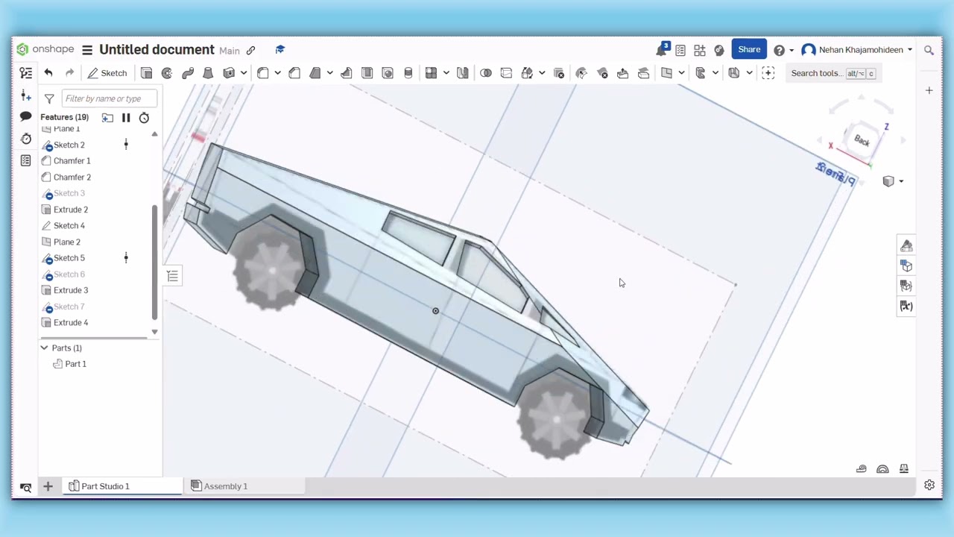The width and height of the screenshot is (954, 537).
Task: Select the Delete face tool
Action: pos(602,73)
